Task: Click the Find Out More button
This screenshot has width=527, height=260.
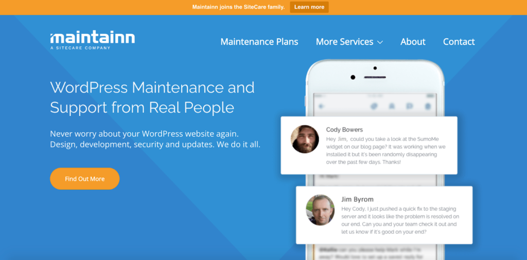Action: pos(85,179)
